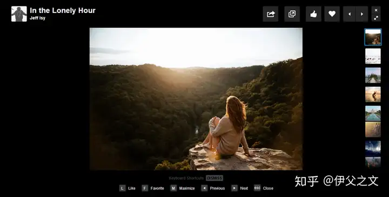Dismiss the keyboard shortcuts hint
Screen dimensions: 389x197
(x=214, y=178)
